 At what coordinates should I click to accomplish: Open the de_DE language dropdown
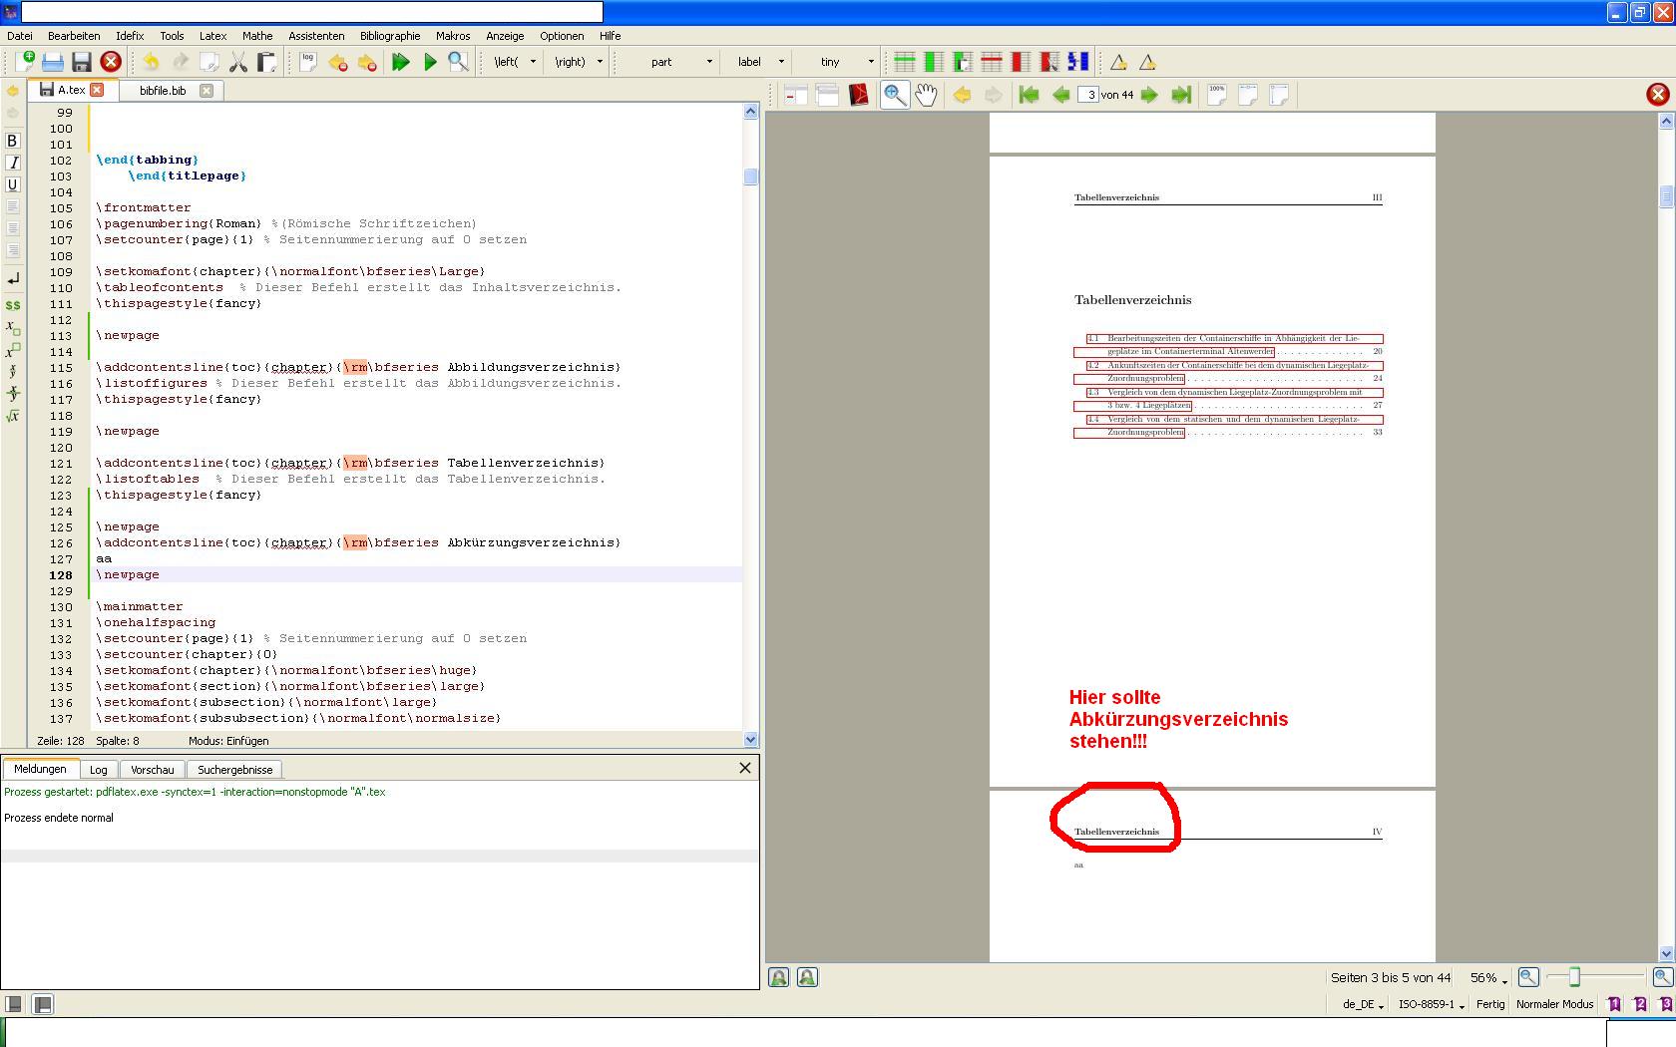click(x=1363, y=1004)
